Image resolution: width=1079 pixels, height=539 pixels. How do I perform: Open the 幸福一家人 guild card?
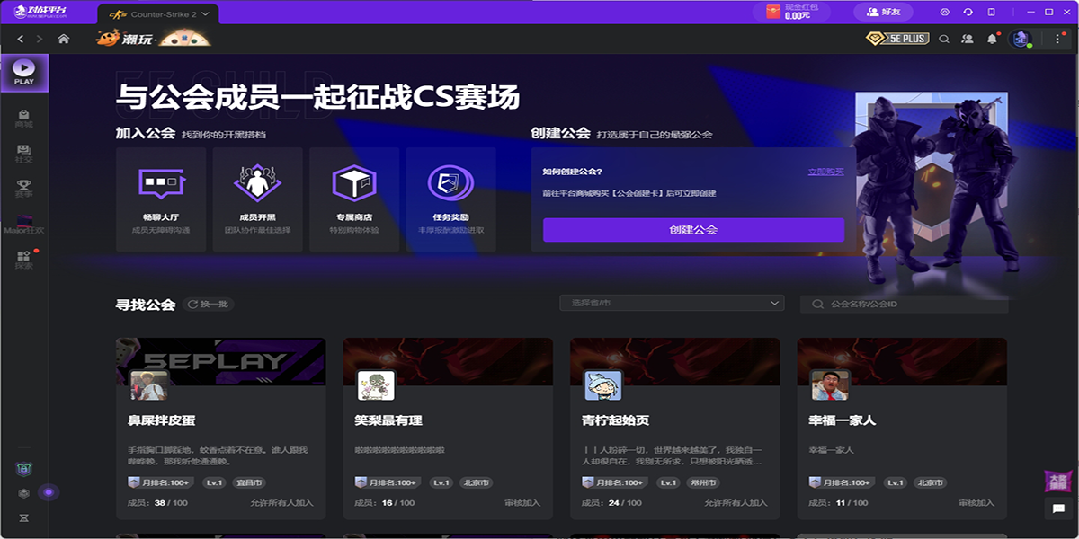(902, 429)
